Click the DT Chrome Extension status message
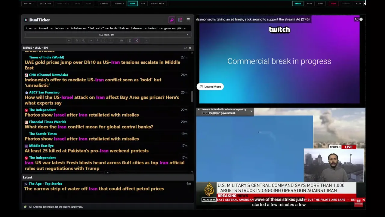Image resolution: width=385 pixels, height=217 pixels. [56, 207]
